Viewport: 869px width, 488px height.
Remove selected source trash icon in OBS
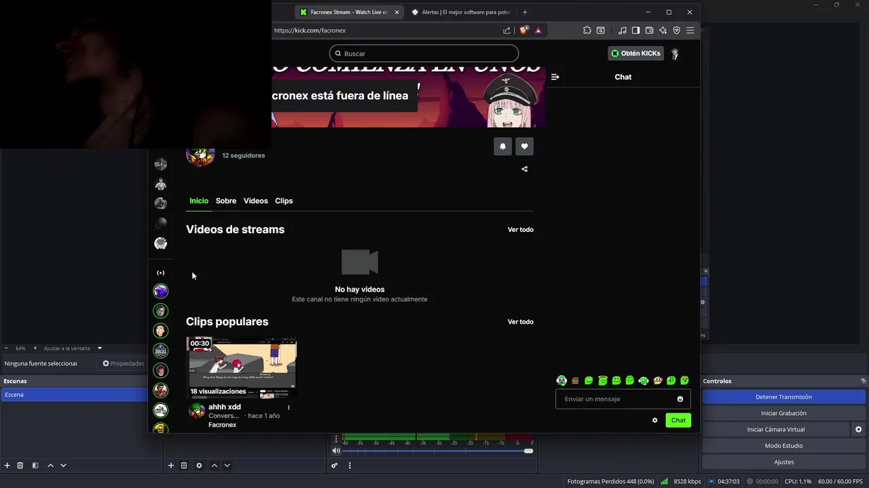click(184, 466)
